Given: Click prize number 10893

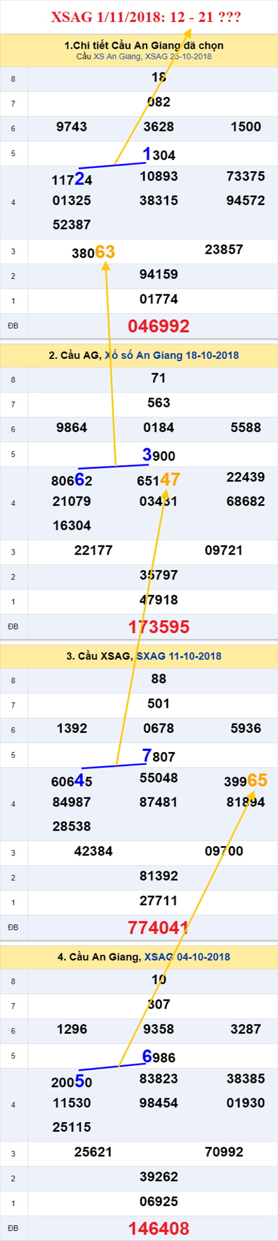Looking at the screenshot, I should pyautogui.click(x=159, y=177).
